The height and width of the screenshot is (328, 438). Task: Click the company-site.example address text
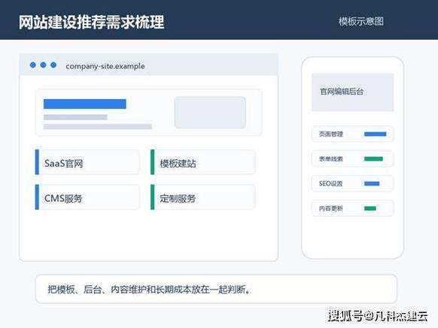(105, 66)
